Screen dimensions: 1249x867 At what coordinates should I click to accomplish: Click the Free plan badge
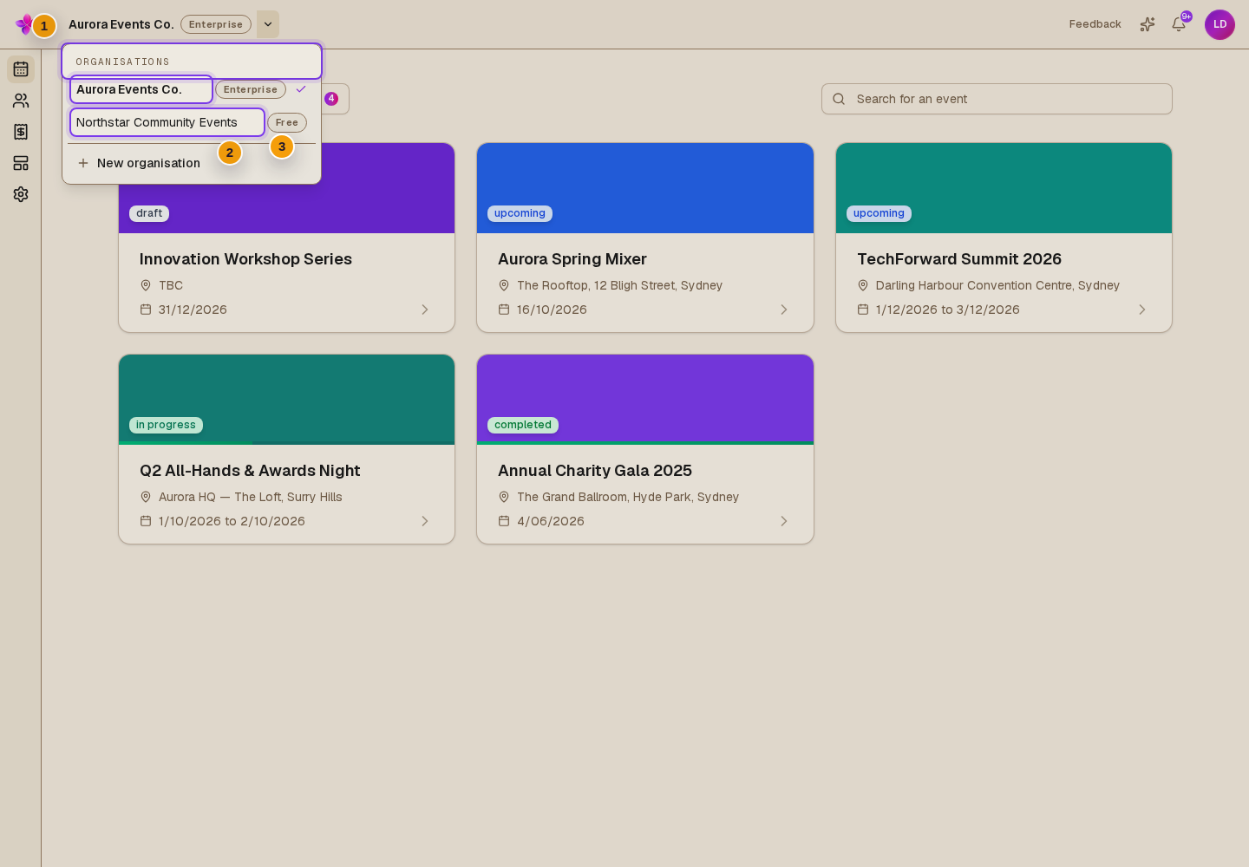[287, 122]
